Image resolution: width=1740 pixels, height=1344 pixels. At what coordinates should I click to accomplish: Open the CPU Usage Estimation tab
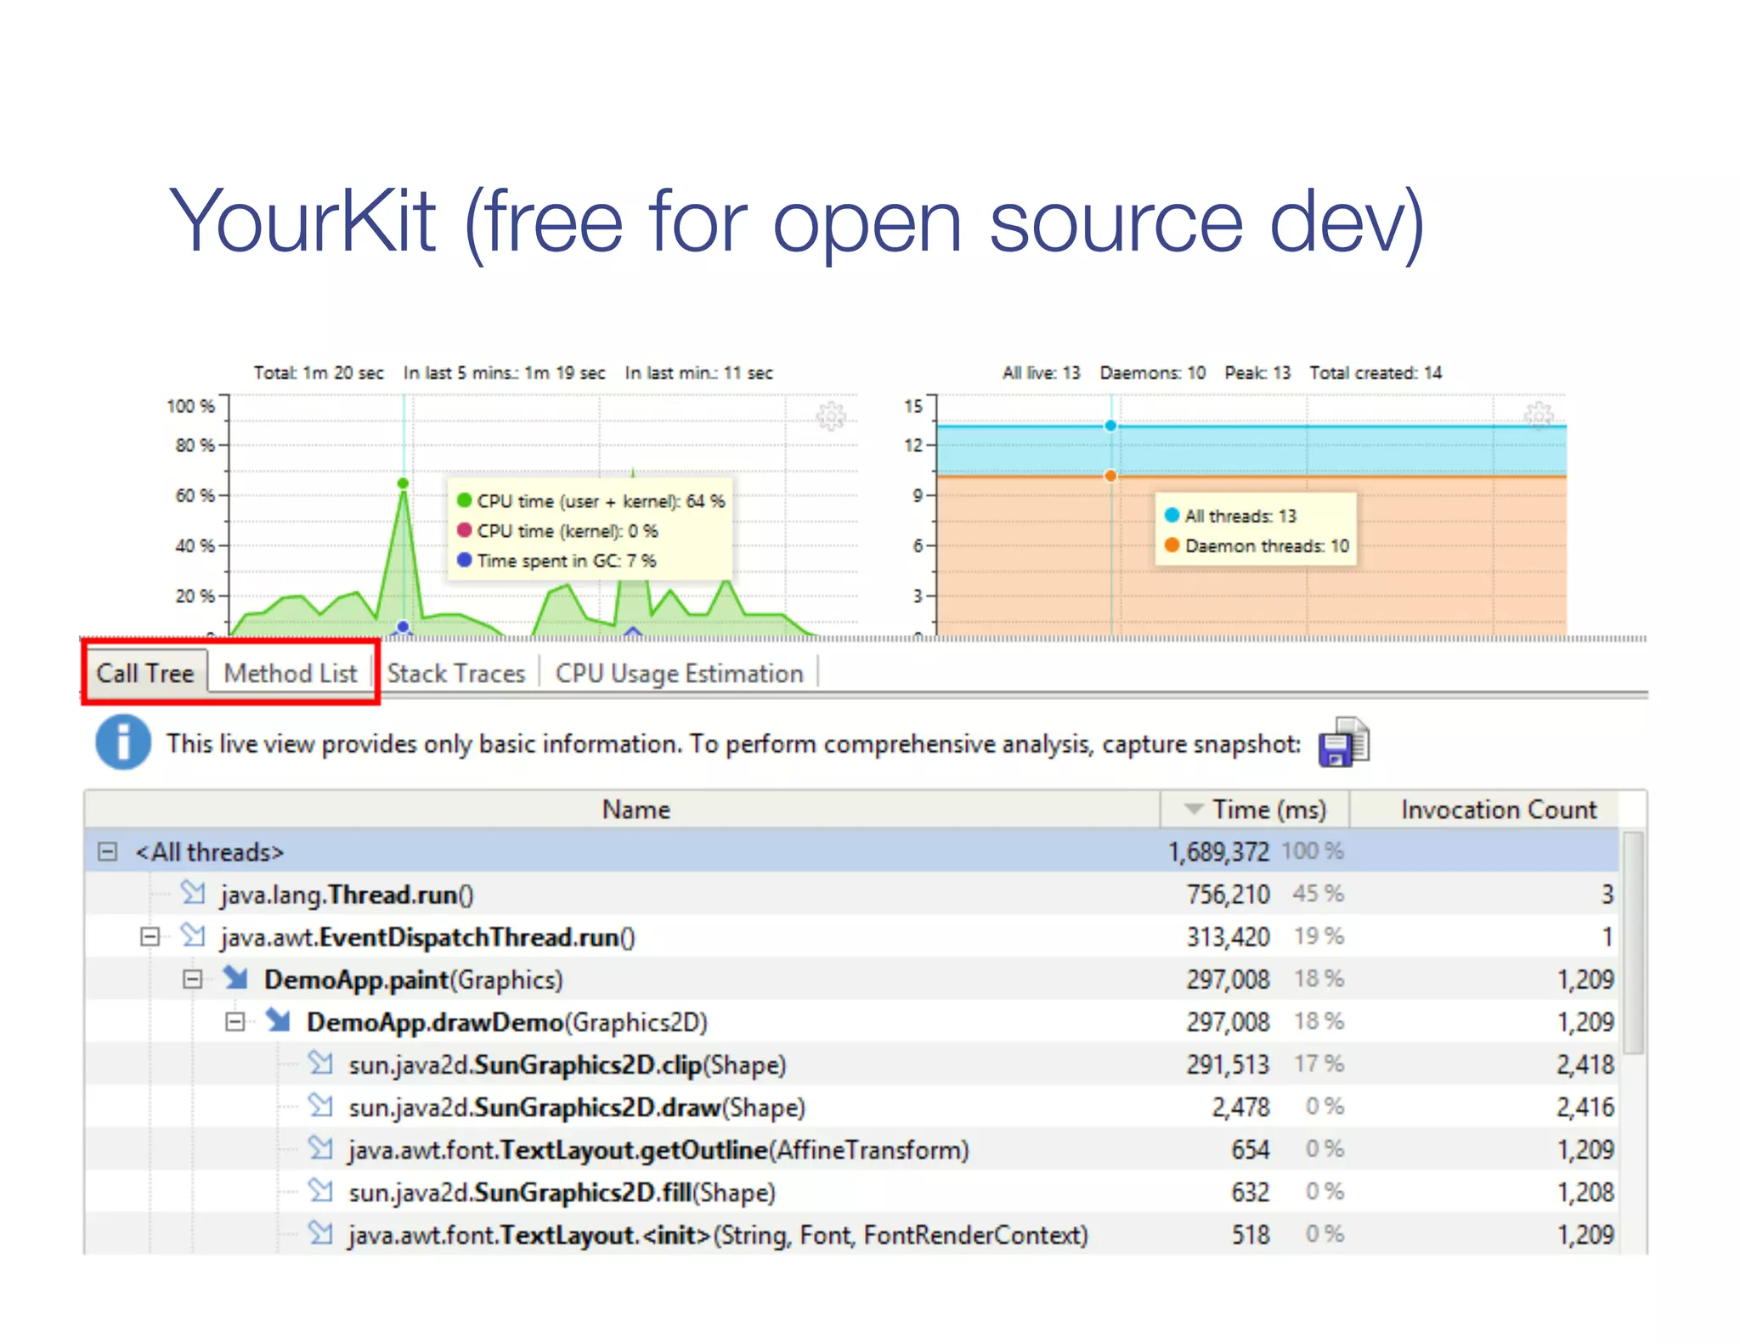point(679,674)
